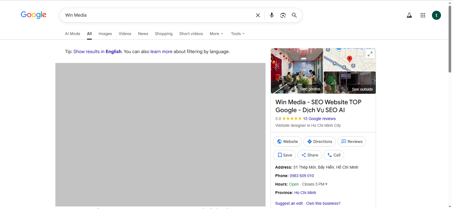Open Search Labs flask icon

(x=409, y=15)
